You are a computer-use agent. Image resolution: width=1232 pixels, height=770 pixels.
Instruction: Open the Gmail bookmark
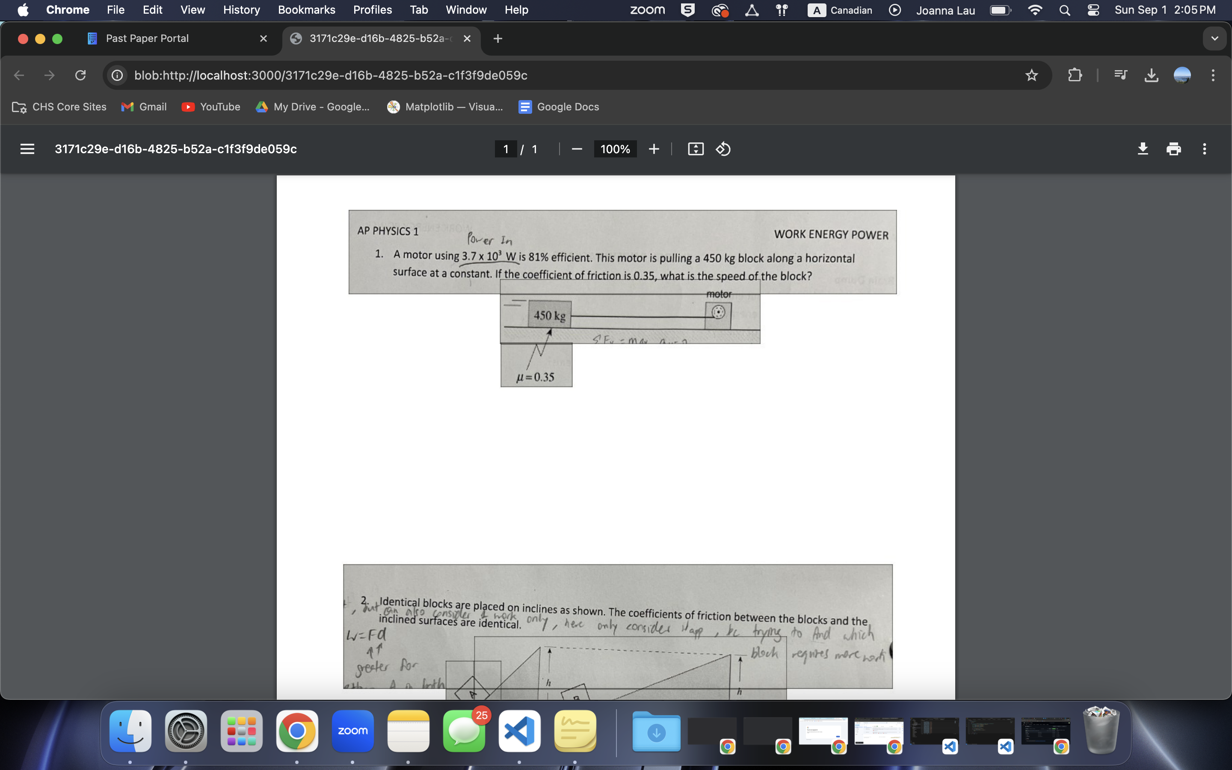[144, 107]
